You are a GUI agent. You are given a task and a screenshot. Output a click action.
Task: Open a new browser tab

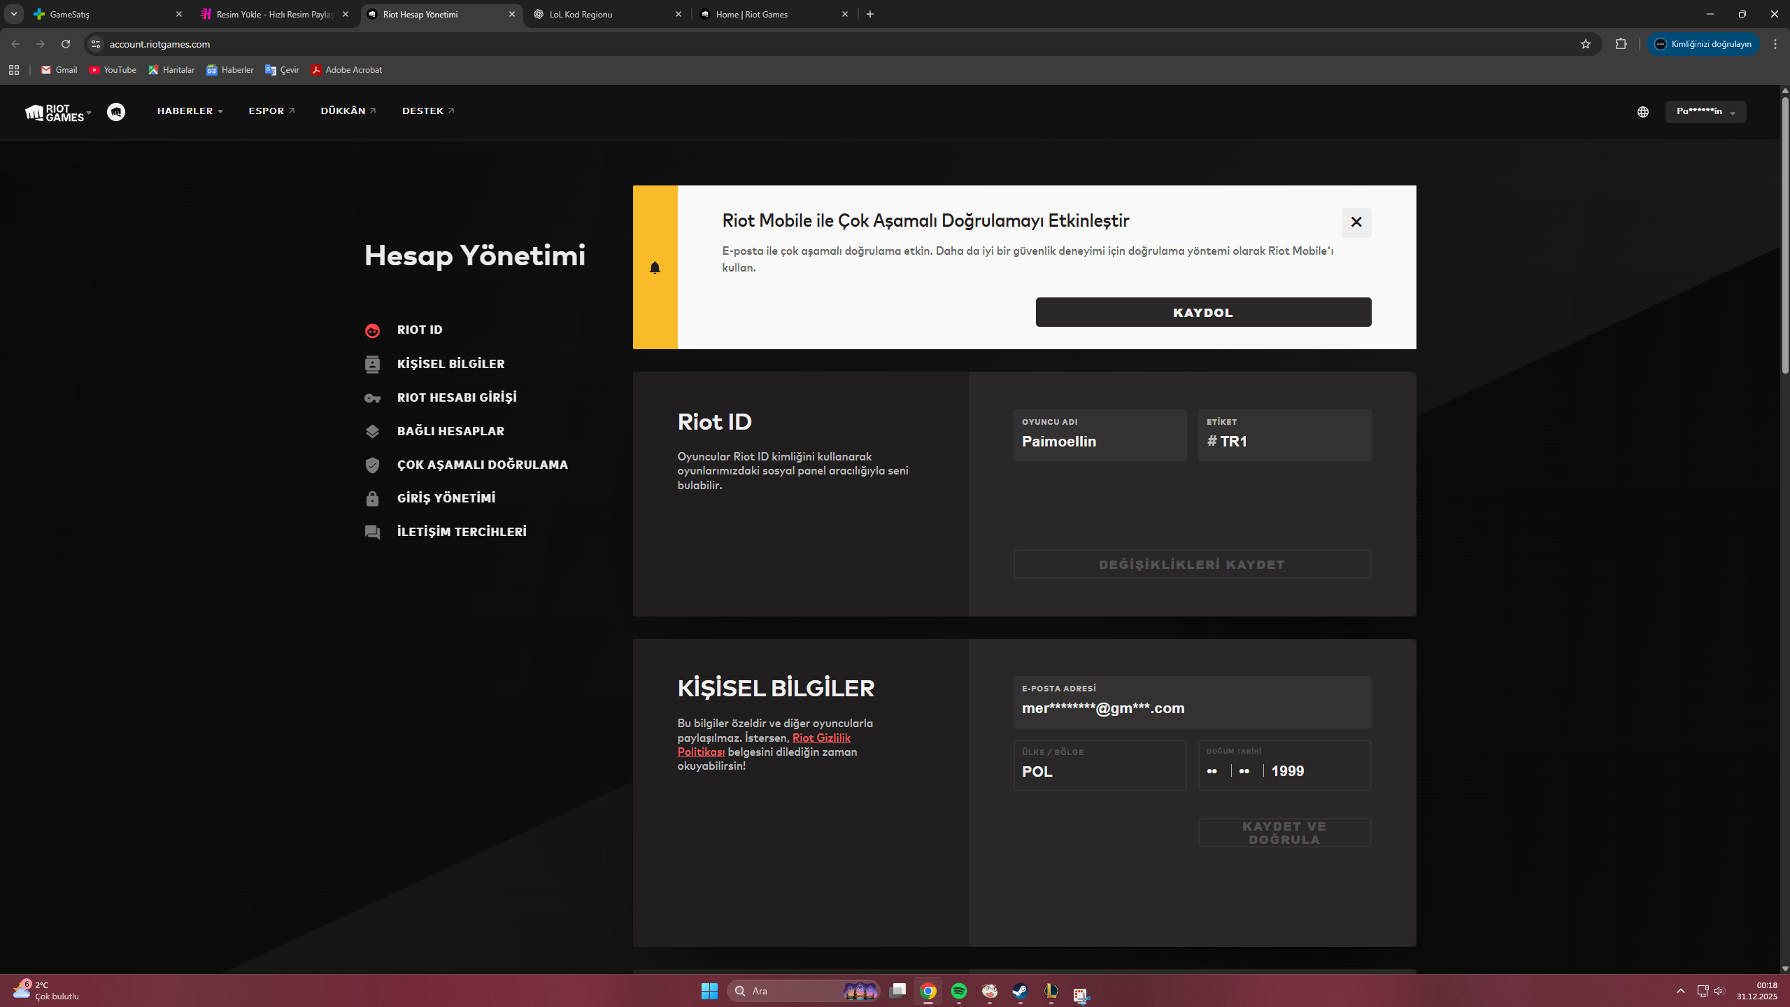tap(870, 14)
